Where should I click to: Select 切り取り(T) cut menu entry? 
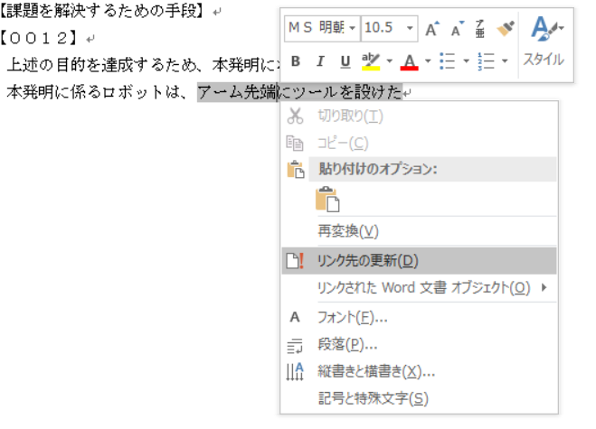tap(419, 117)
